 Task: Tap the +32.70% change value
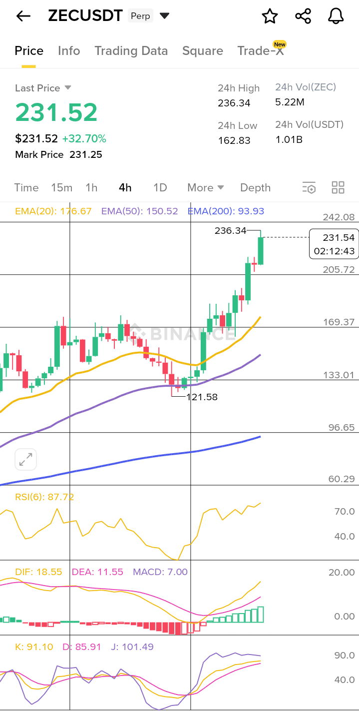(x=84, y=138)
